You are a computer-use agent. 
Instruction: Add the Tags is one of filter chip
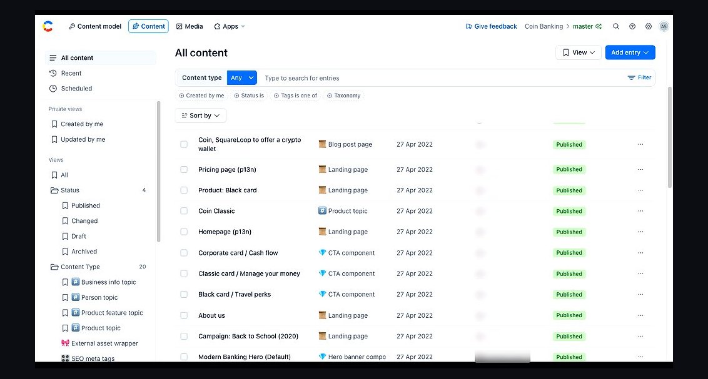pyautogui.click(x=295, y=96)
